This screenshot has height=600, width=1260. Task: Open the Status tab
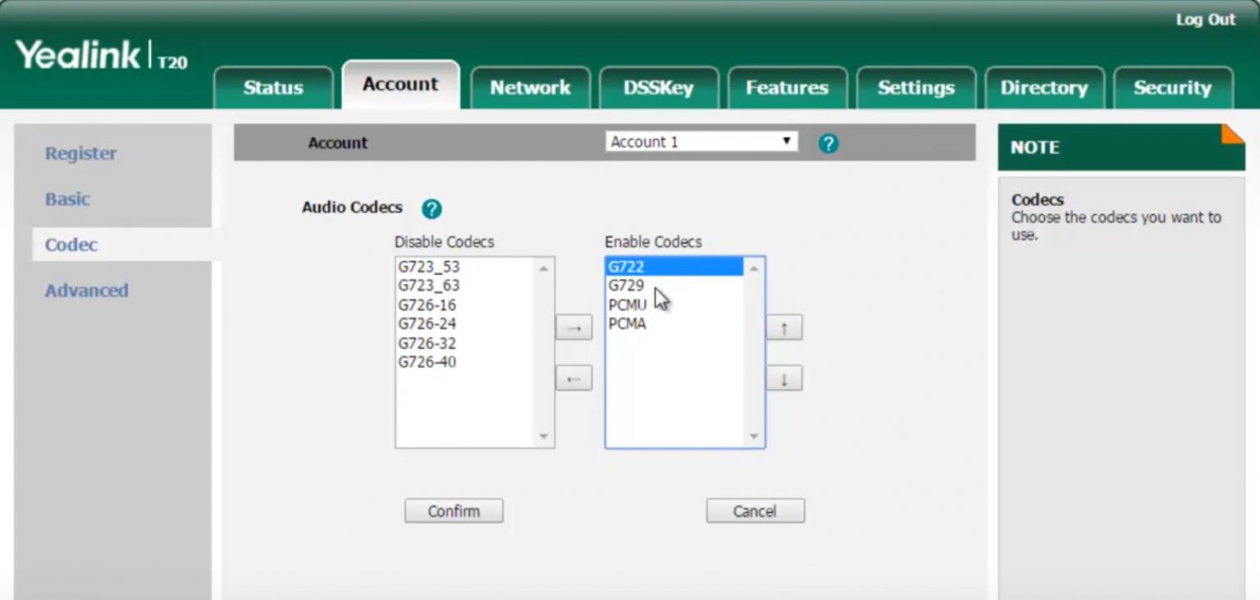(x=273, y=88)
